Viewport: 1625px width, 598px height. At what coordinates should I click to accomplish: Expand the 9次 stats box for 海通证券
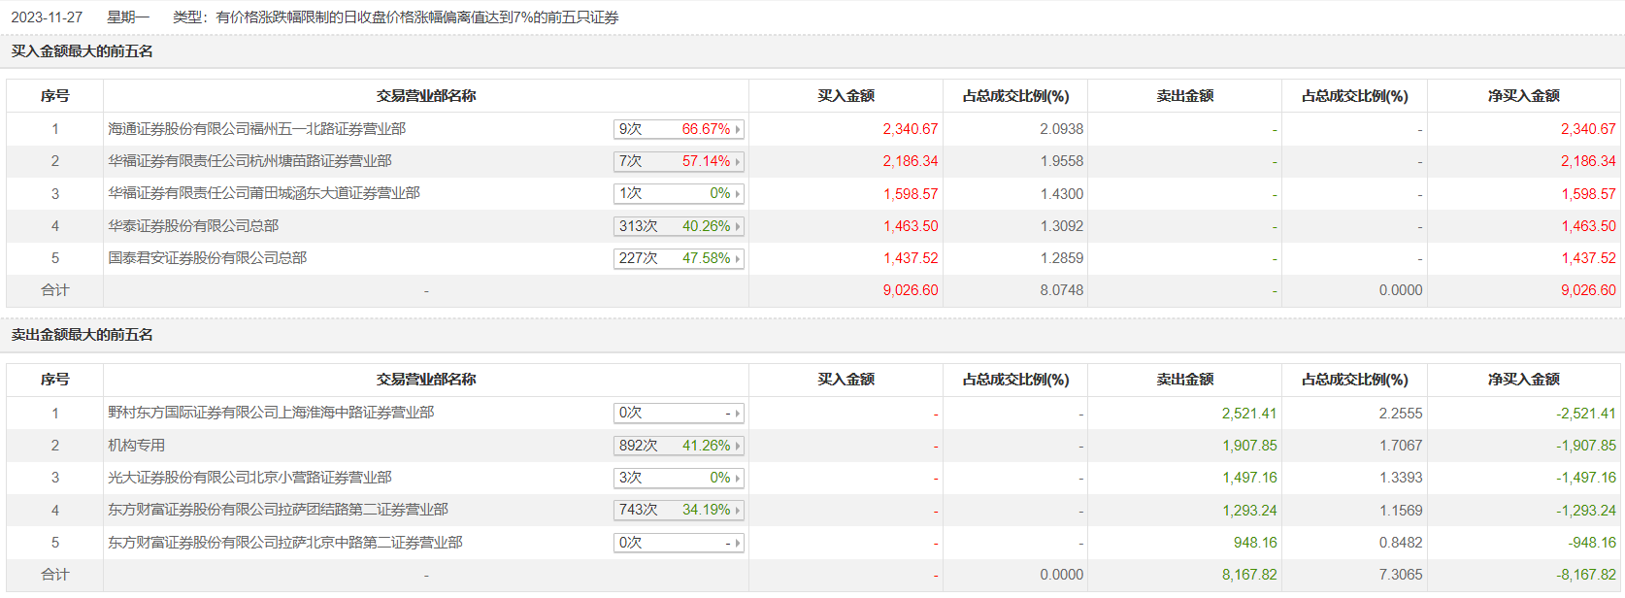pos(678,129)
